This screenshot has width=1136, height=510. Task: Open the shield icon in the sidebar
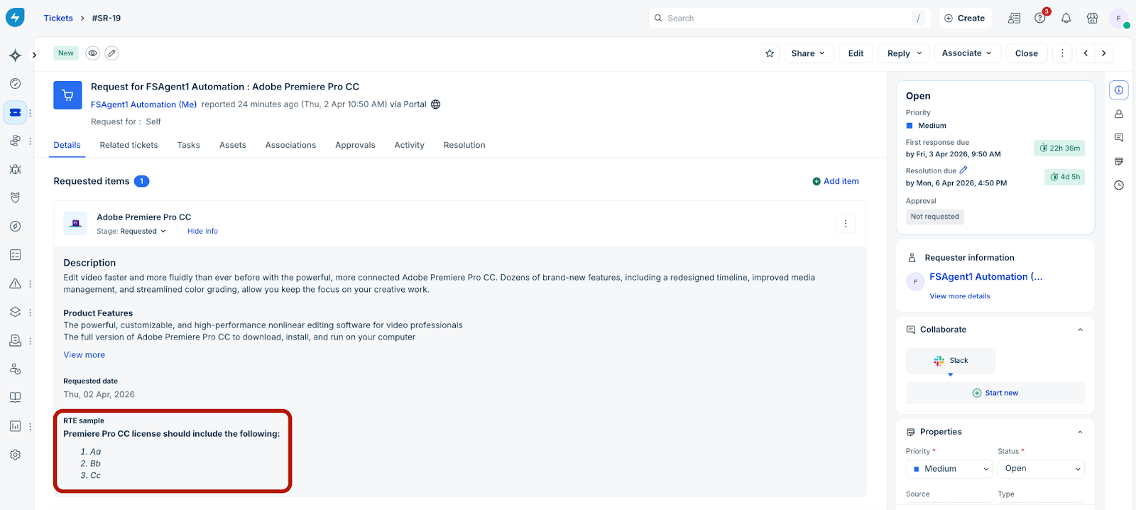point(15,197)
